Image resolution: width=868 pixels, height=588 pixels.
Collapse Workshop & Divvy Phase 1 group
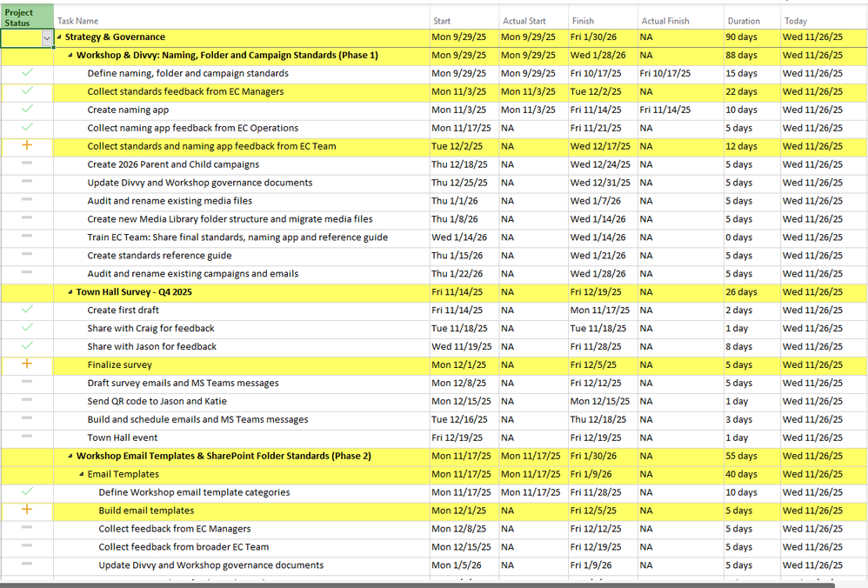pyautogui.click(x=70, y=56)
